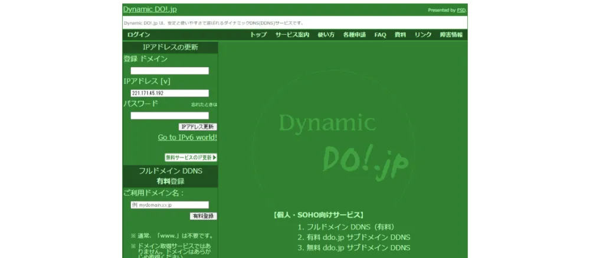
Task: Click the 【個人・SOHO向けサービス】 heading
Action: point(319,215)
